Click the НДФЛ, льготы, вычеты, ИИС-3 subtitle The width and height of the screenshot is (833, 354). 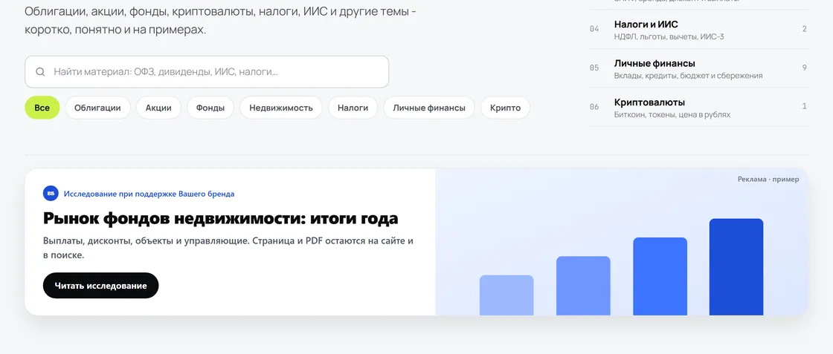click(x=669, y=37)
